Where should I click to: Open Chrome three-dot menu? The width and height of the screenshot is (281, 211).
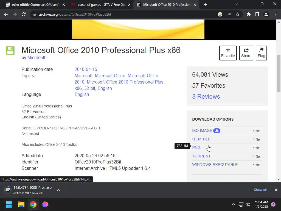point(275,14)
